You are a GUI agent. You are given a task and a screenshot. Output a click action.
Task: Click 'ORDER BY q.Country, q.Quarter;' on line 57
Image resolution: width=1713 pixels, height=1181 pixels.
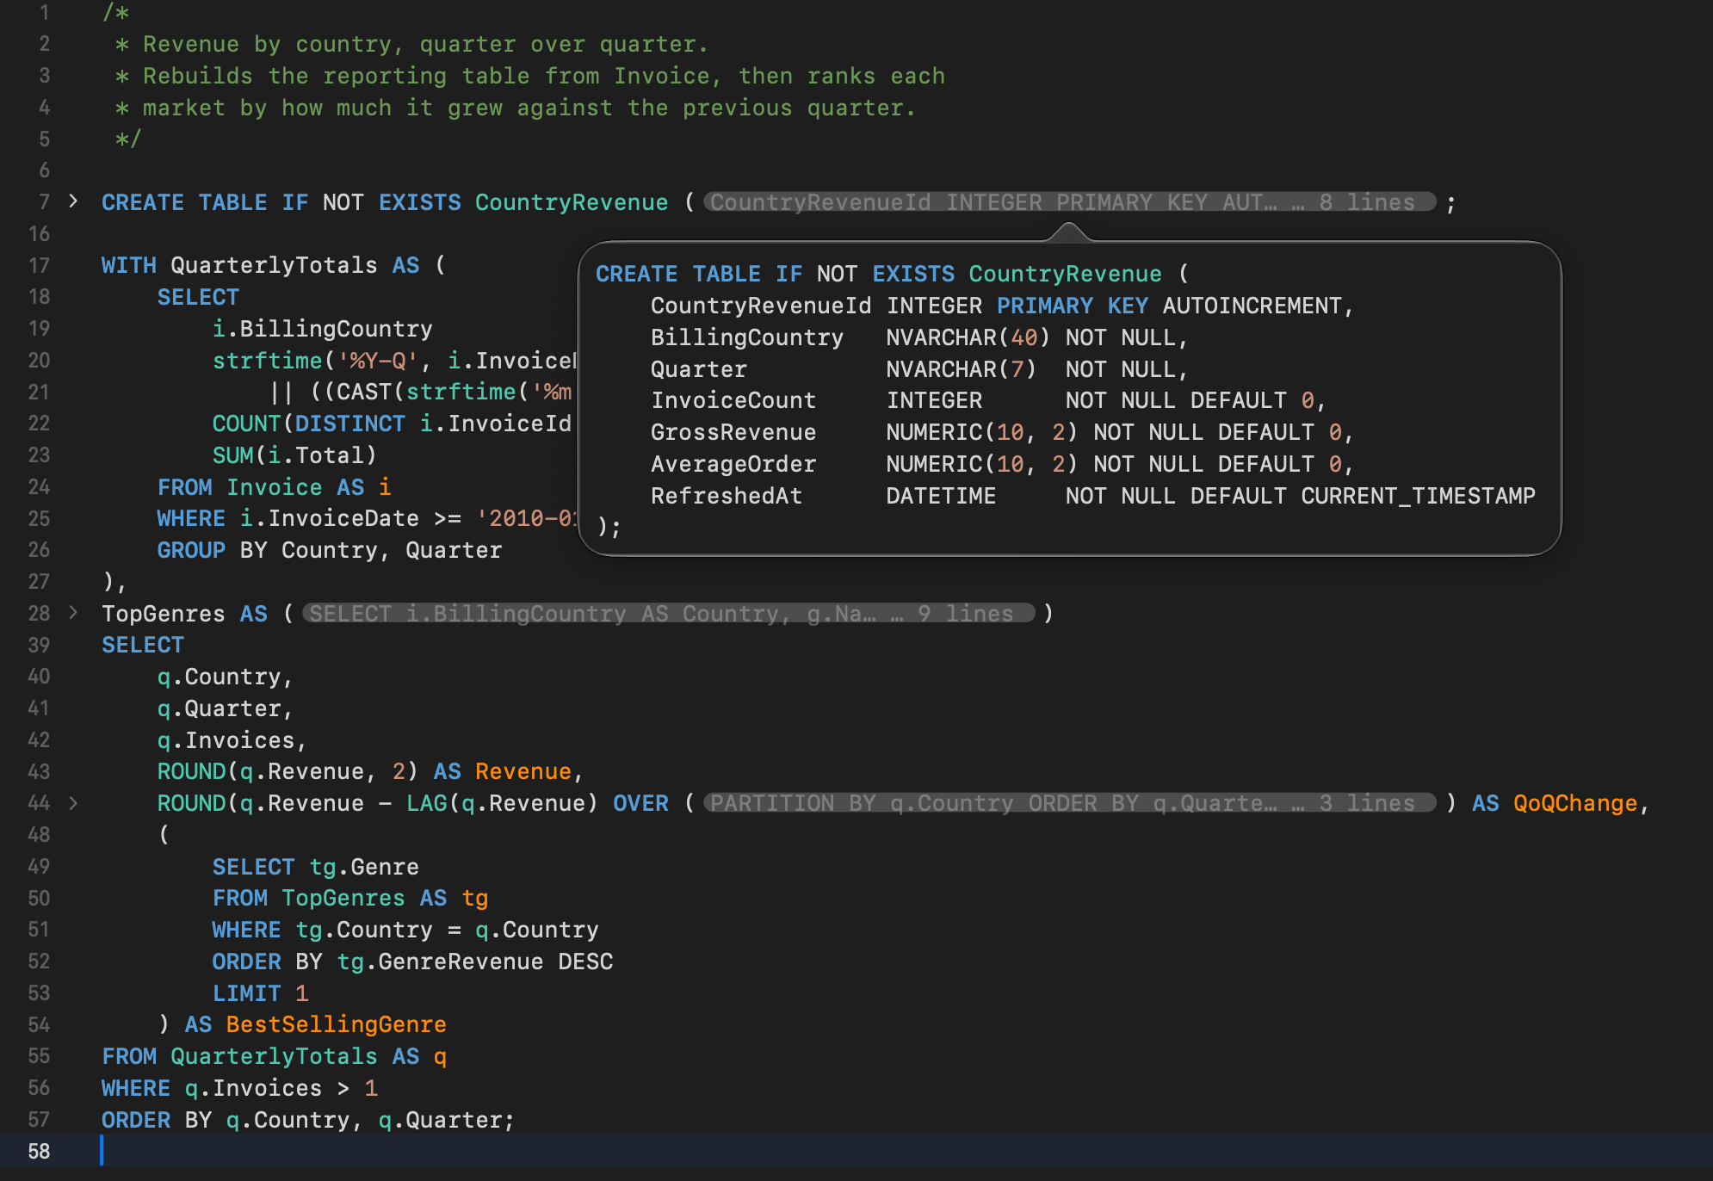click(308, 1120)
